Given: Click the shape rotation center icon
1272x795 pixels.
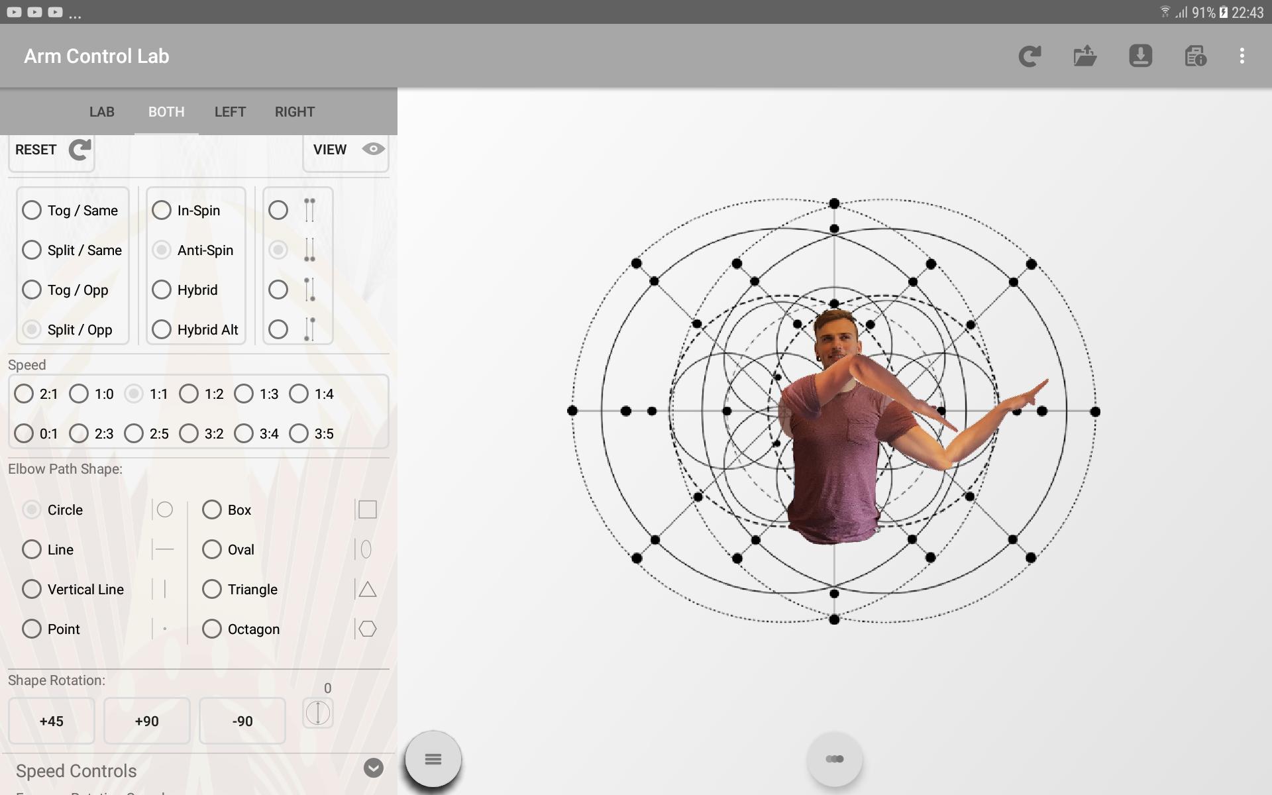Looking at the screenshot, I should click(318, 714).
